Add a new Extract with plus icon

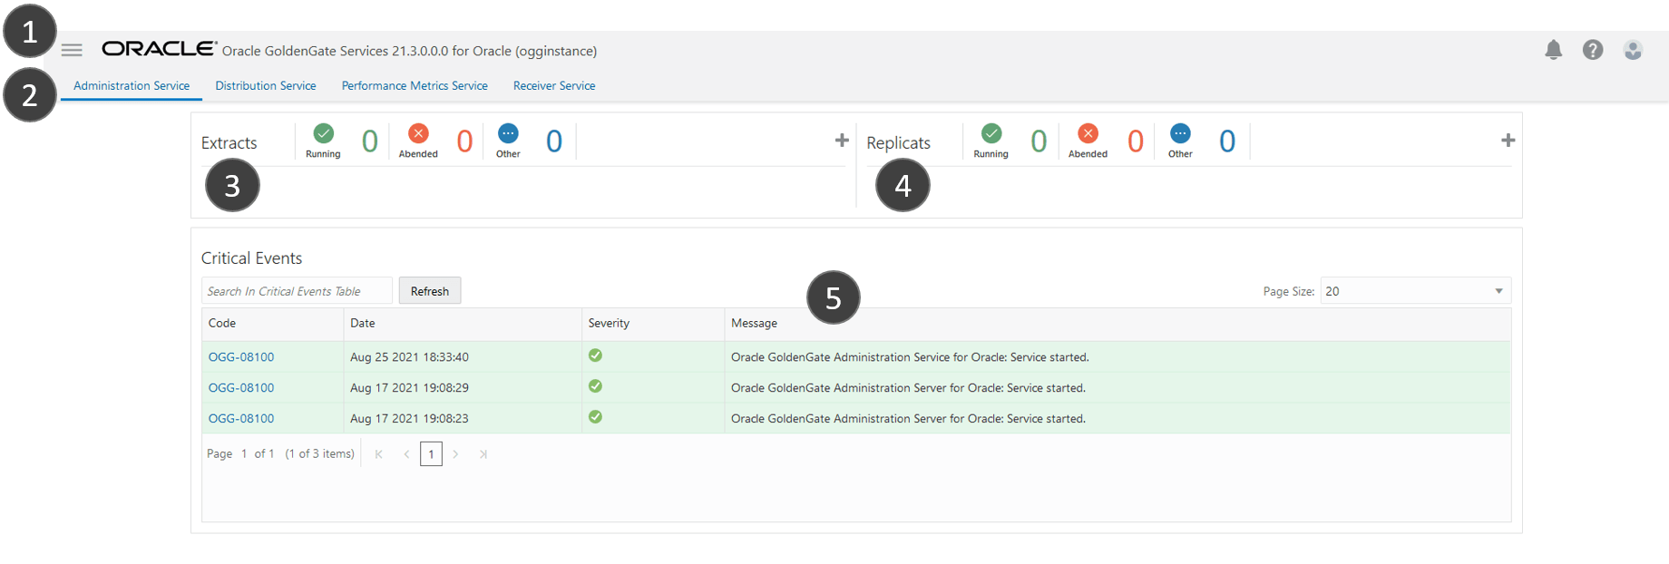[842, 141]
